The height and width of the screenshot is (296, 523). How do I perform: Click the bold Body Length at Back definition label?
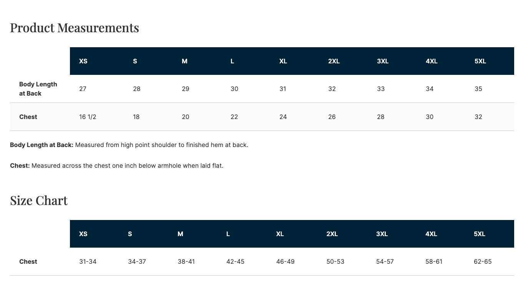tap(42, 145)
